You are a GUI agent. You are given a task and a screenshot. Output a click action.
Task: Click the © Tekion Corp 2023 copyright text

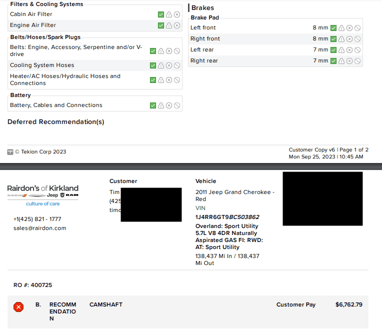coord(40,152)
